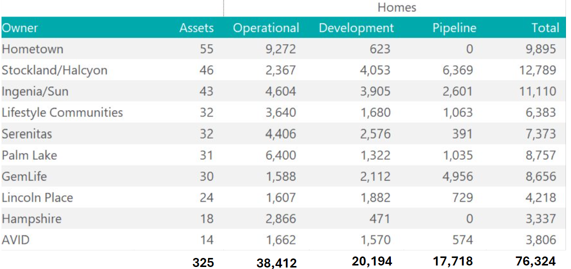The height and width of the screenshot is (269, 571).
Task: Click the Palm Lake row label
Action: click(30, 155)
